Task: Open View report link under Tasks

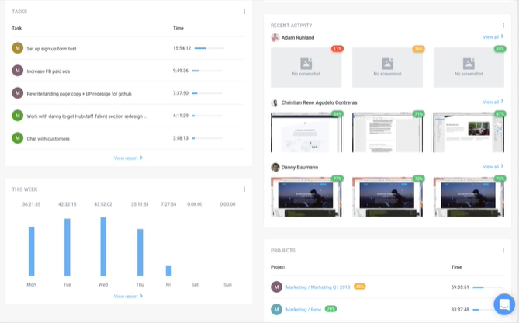Action: [x=128, y=158]
